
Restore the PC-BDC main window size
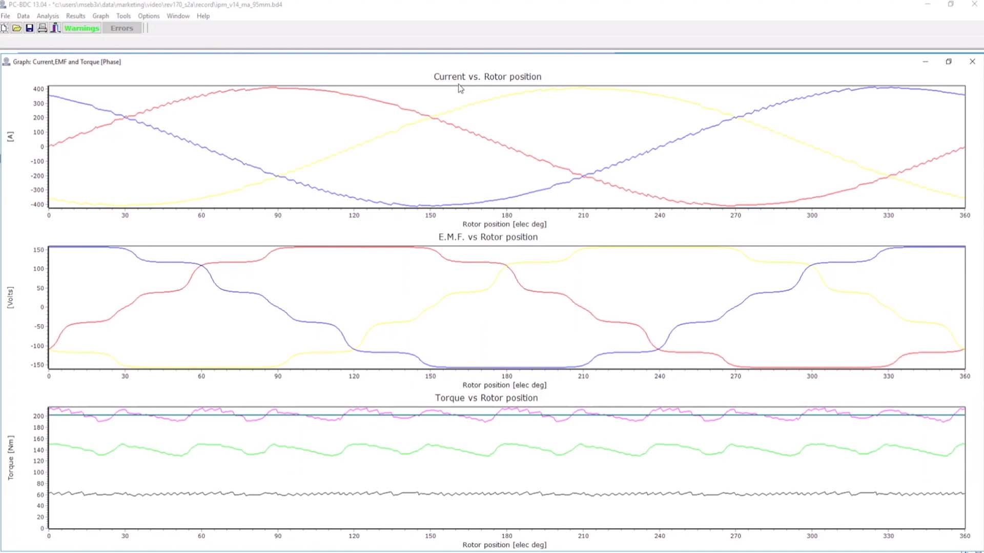(x=951, y=4)
